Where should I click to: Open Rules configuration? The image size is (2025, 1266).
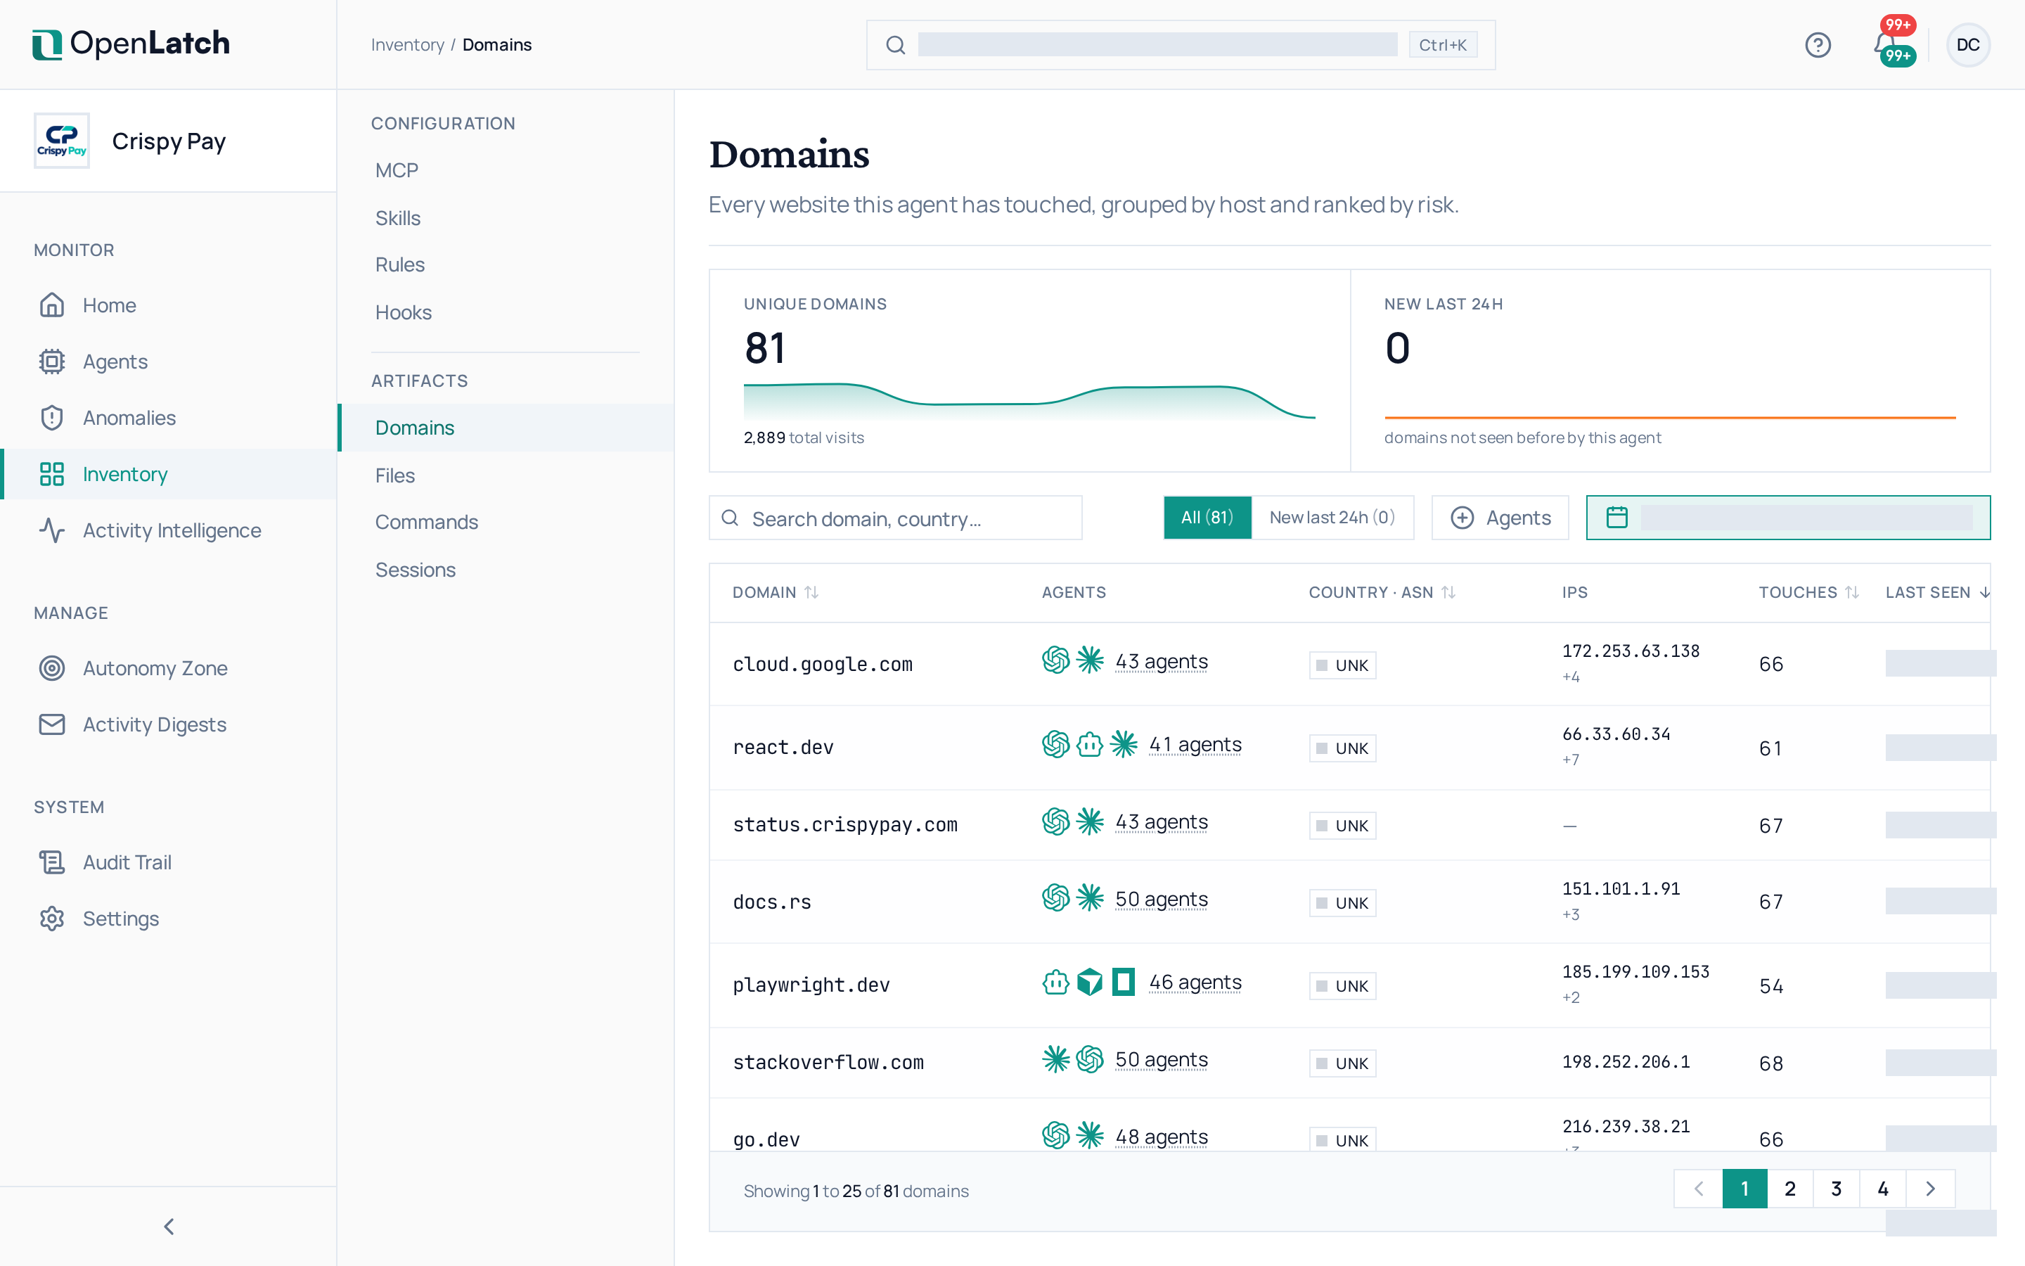point(506,264)
